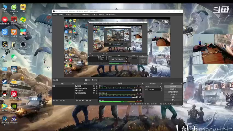Open the QQ penguin desktop shortcut

coord(4,95)
